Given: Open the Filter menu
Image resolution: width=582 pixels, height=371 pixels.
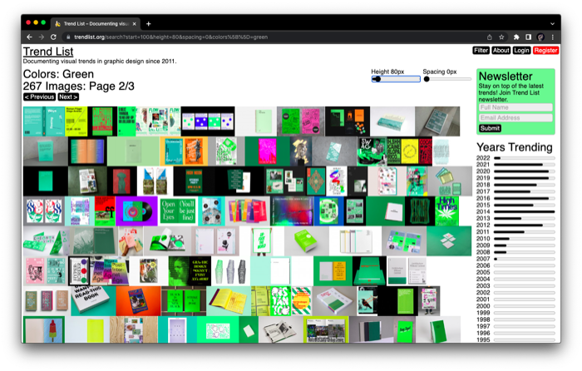Looking at the screenshot, I should click(481, 51).
